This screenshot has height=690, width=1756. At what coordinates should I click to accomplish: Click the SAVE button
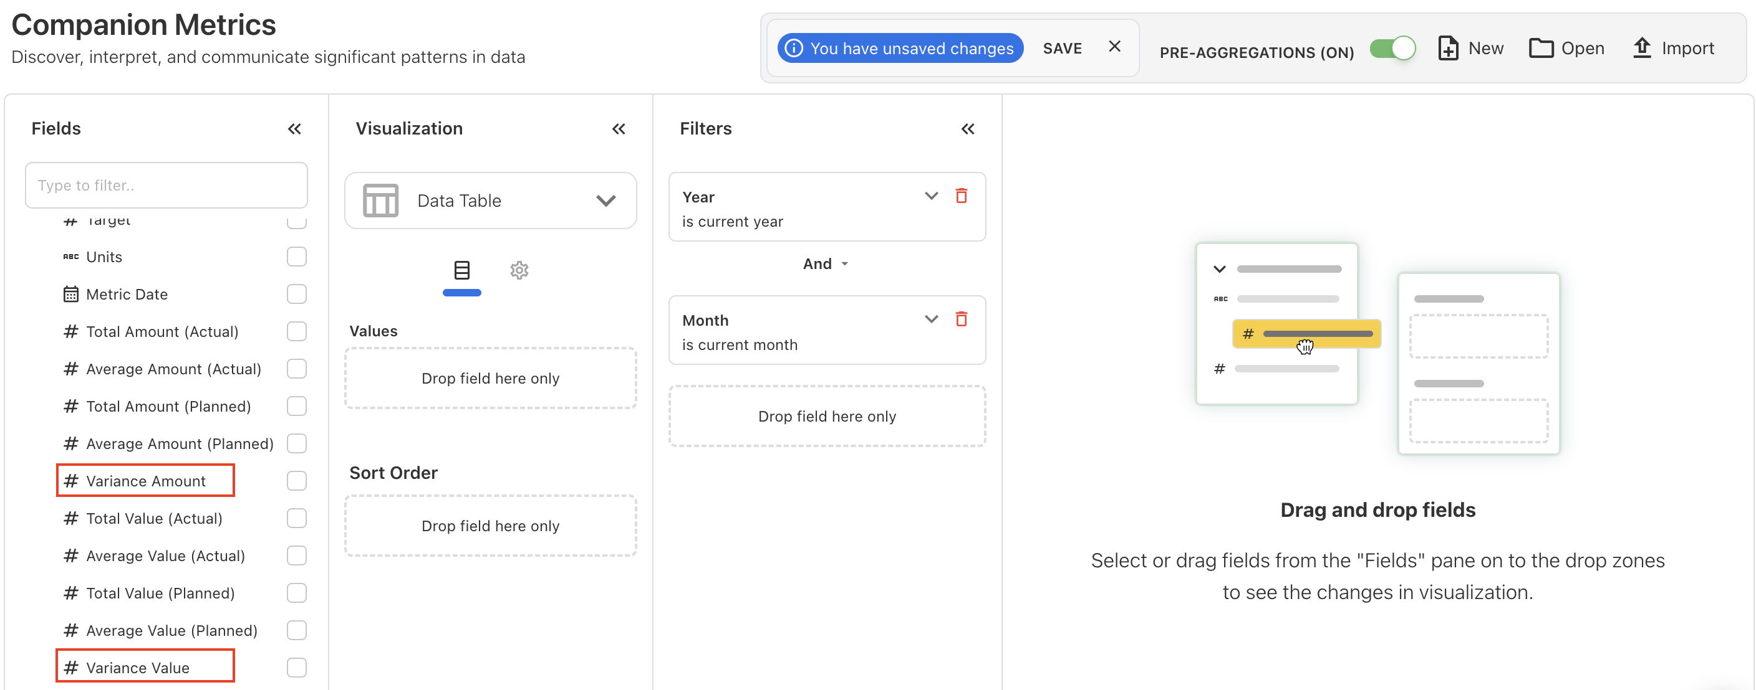[1062, 49]
